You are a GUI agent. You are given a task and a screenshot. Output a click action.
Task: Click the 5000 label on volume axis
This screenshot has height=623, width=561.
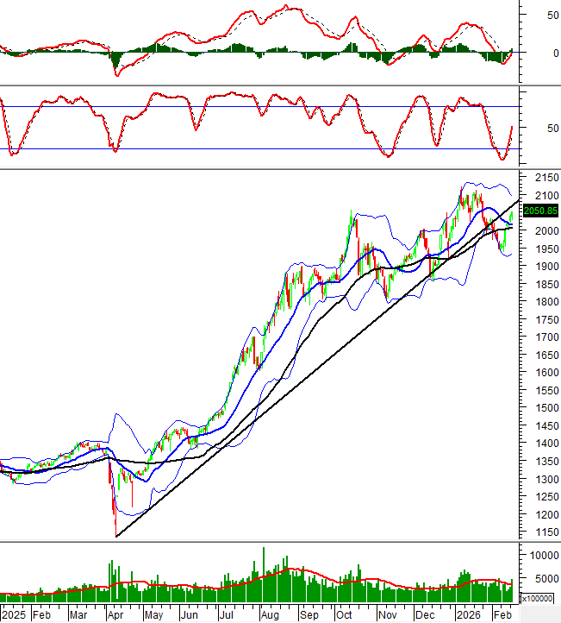tap(540, 578)
